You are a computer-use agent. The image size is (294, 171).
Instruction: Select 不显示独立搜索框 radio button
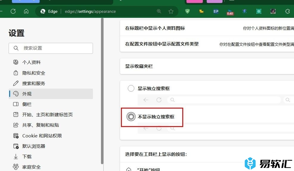pos(131,117)
